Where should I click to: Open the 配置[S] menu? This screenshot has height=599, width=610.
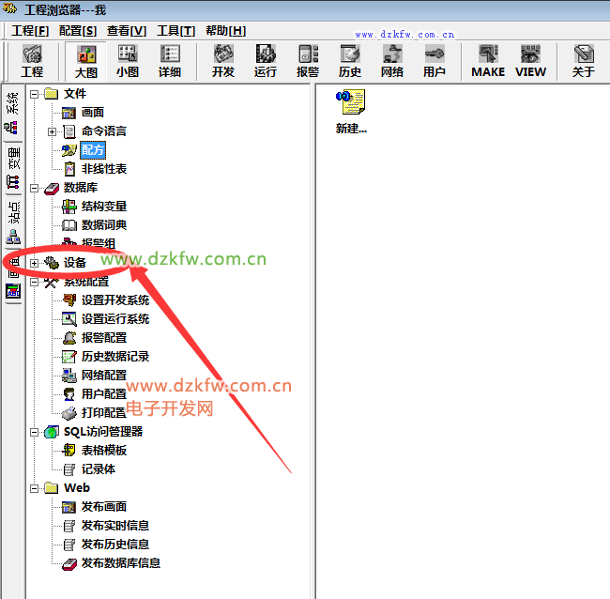(77, 31)
